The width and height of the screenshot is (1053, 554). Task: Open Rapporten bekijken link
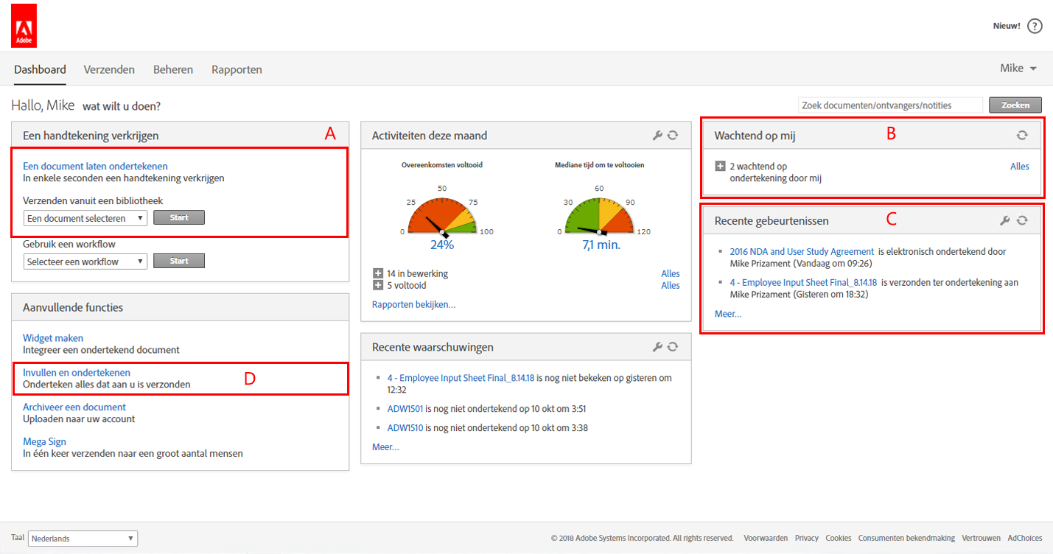(413, 304)
